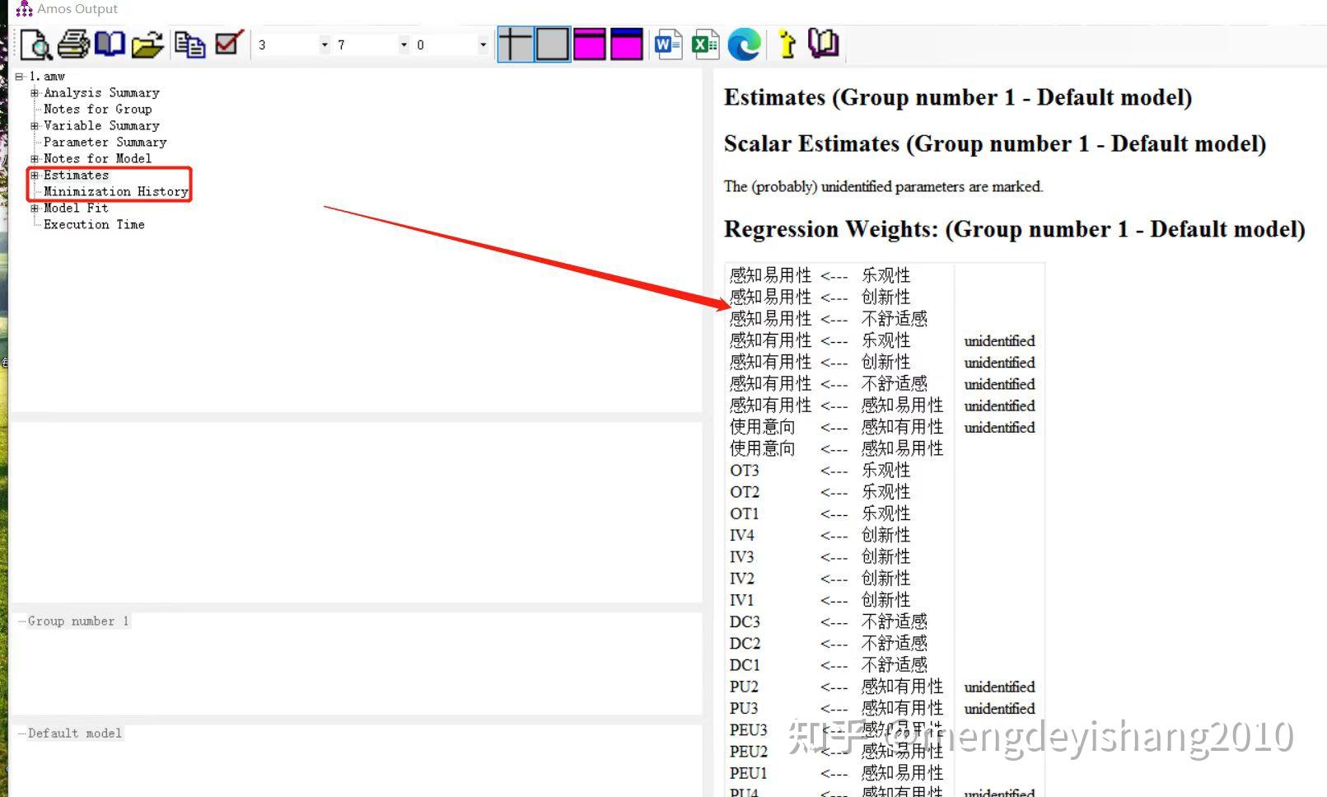Viewport: 1327px width, 797px height.
Task: Click 'The (probably) unidentified parameters are marked'
Action: point(883,186)
